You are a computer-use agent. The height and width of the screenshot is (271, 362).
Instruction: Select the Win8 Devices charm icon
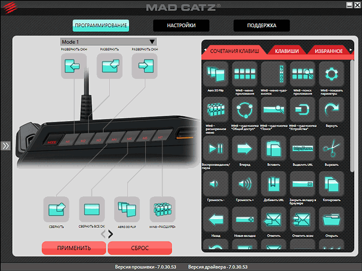click(x=302, y=110)
